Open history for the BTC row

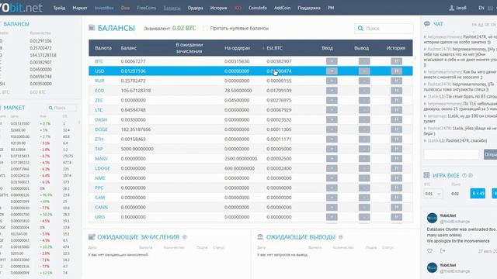396,61
